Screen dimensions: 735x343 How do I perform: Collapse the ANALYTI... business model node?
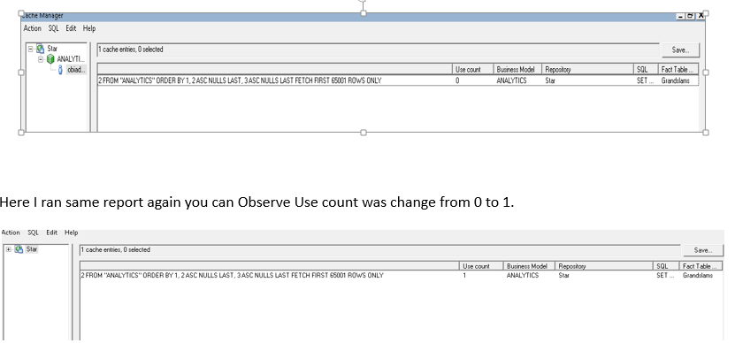(41, 59)
